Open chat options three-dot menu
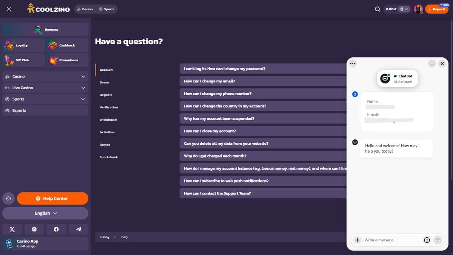The height and width of the screenshot is (255, 453). tap(353, 63)
